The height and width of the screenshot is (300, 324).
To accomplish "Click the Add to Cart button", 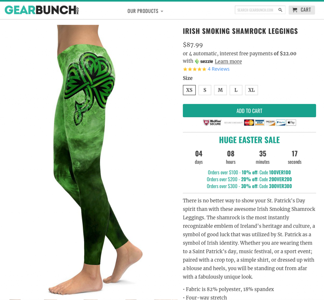I will [x=249, y=111].
